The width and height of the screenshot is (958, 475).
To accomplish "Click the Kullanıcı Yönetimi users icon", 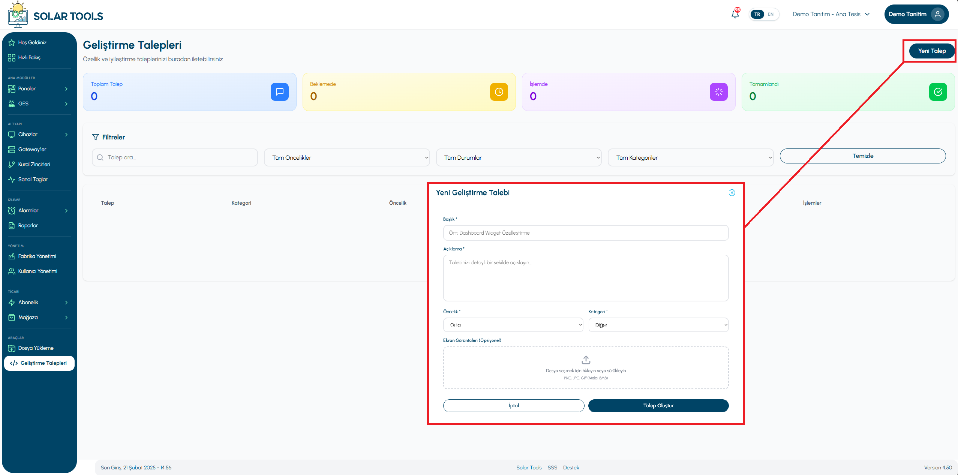I will tap(12, 271).
